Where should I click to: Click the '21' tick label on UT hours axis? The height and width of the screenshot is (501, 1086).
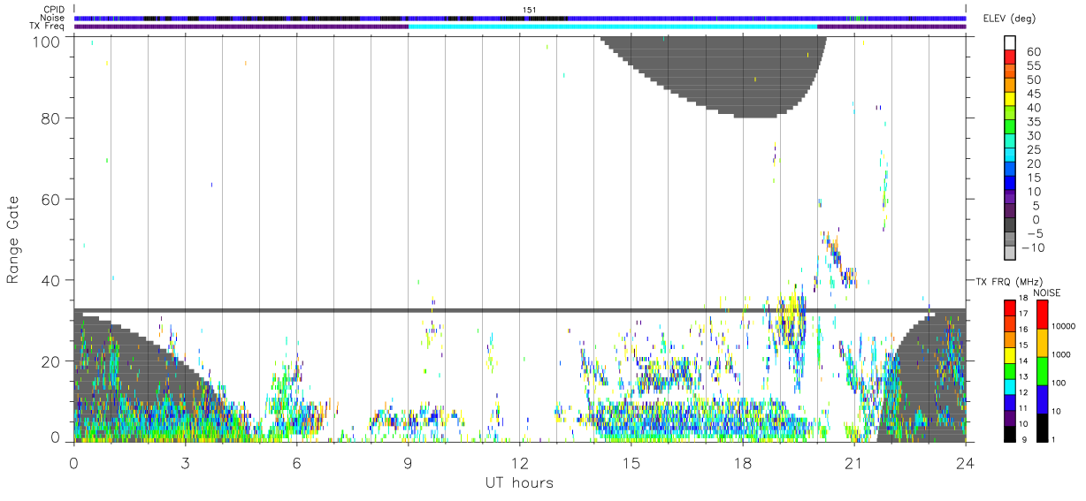click(853, 463)
